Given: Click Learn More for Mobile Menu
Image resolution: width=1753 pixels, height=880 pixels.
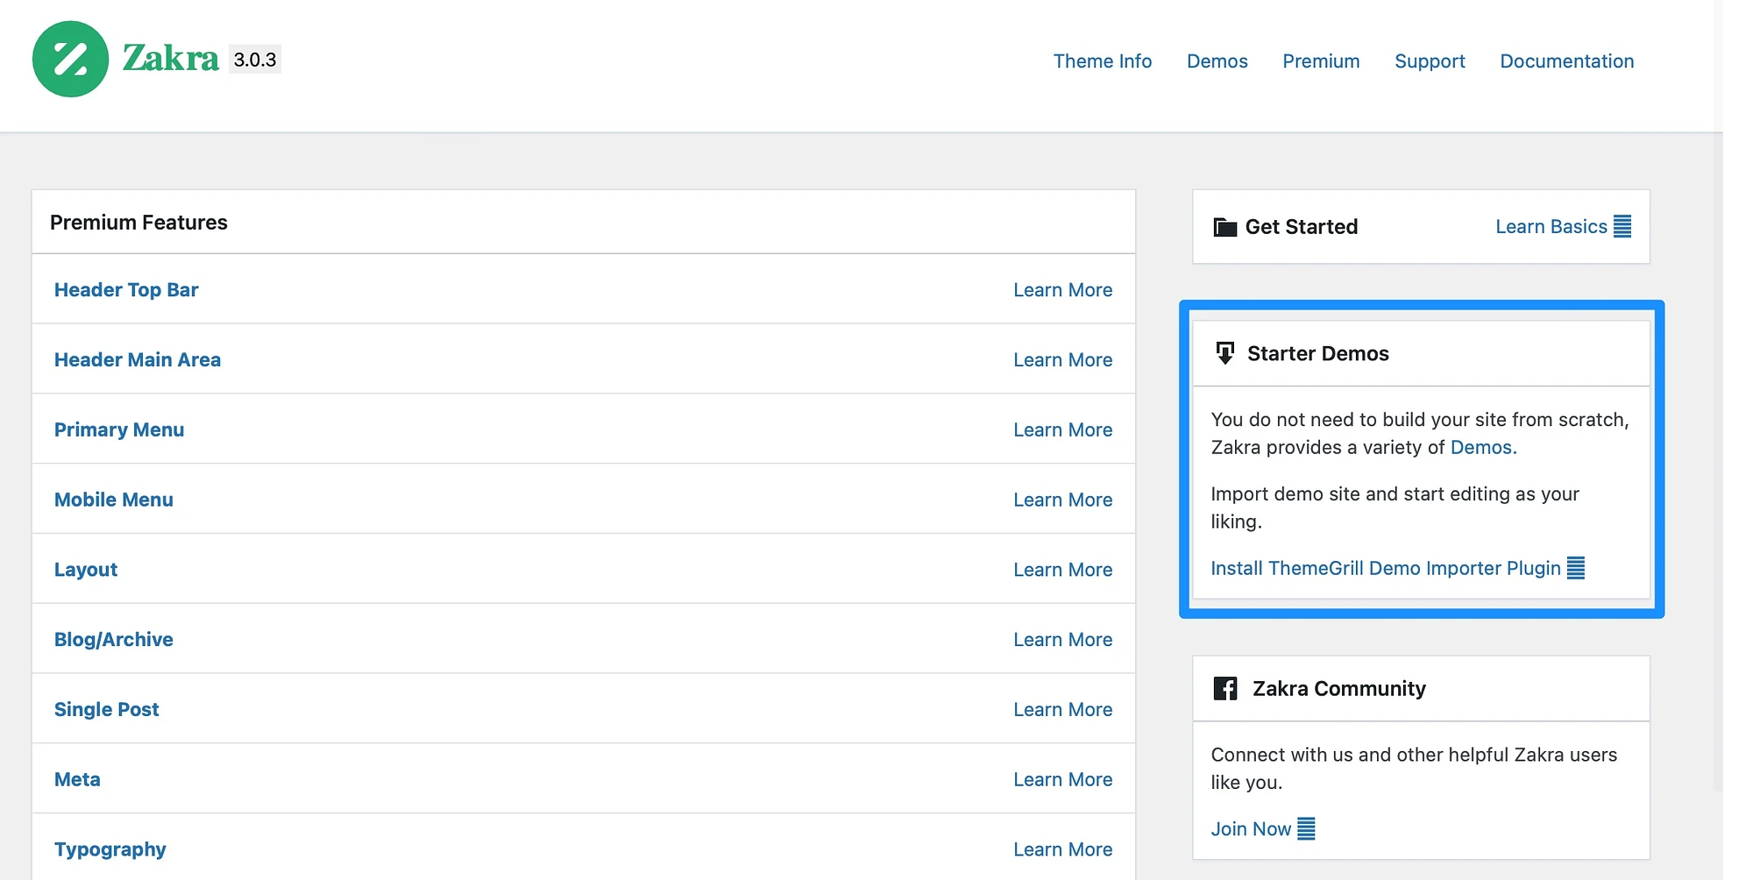Looking at the screenshot, I should point(1063,500).
